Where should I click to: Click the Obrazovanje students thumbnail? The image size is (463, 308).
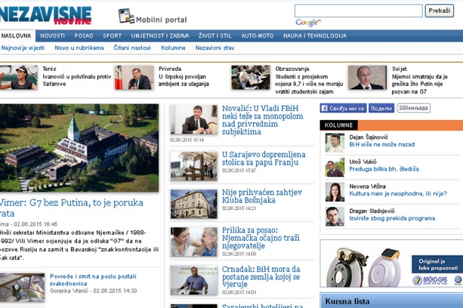click(251, 78)
